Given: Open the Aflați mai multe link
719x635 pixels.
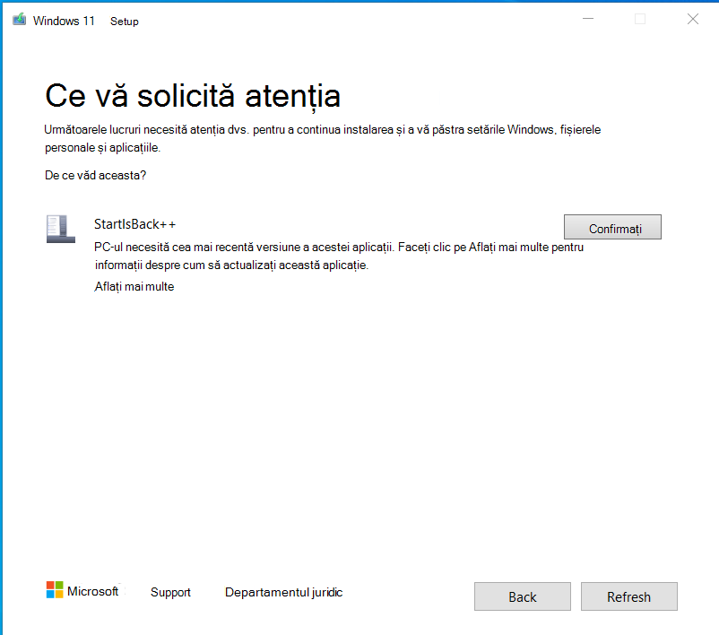Looking at the screenshot, I should (134, 287).
